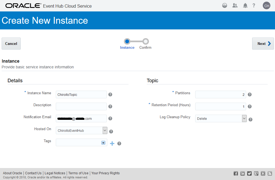This screenshot has height=180, width=275.
Task: Open Oracle Google Plus icon
Action: pyautogui.click(x=256, y=173)
